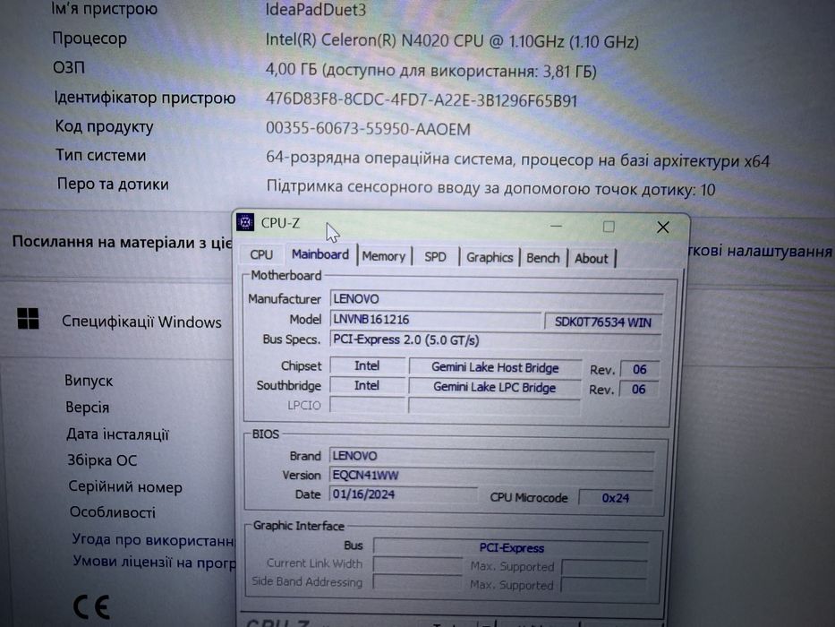Select the Тип системи 64-розрядна value
Screen dimensions: 835x627
point(517,159)
